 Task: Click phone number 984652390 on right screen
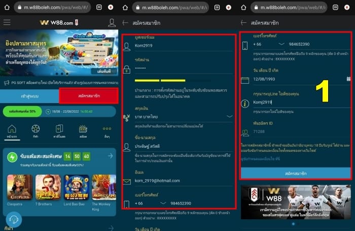click(x=299, y=44)
